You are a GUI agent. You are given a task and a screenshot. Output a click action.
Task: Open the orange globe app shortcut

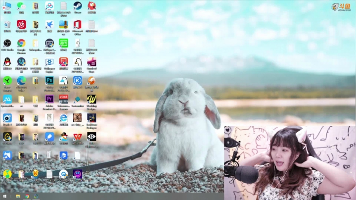pyautogui.click(x=92, y=81)
